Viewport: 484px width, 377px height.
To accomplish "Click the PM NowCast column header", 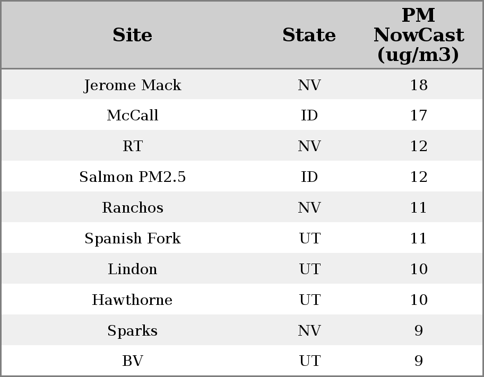I will pyautogui.click(x=418, y=36).
